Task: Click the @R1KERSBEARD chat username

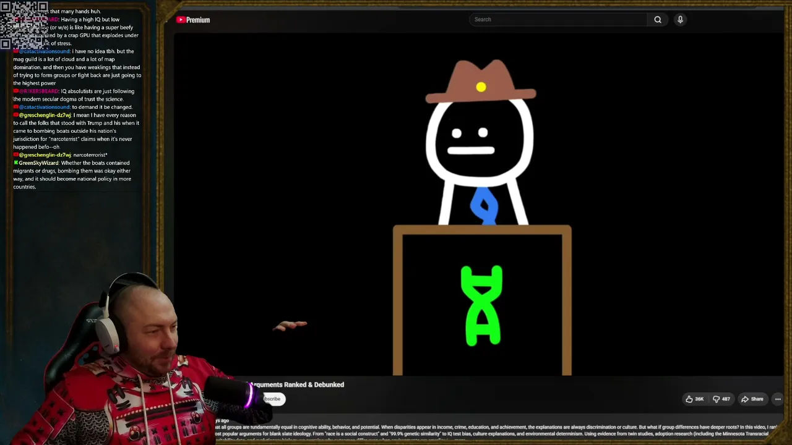Action: (38, 91)
